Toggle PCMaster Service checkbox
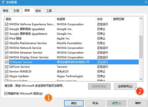This screenshot has height=107, width=148. [x=7, y=62]
